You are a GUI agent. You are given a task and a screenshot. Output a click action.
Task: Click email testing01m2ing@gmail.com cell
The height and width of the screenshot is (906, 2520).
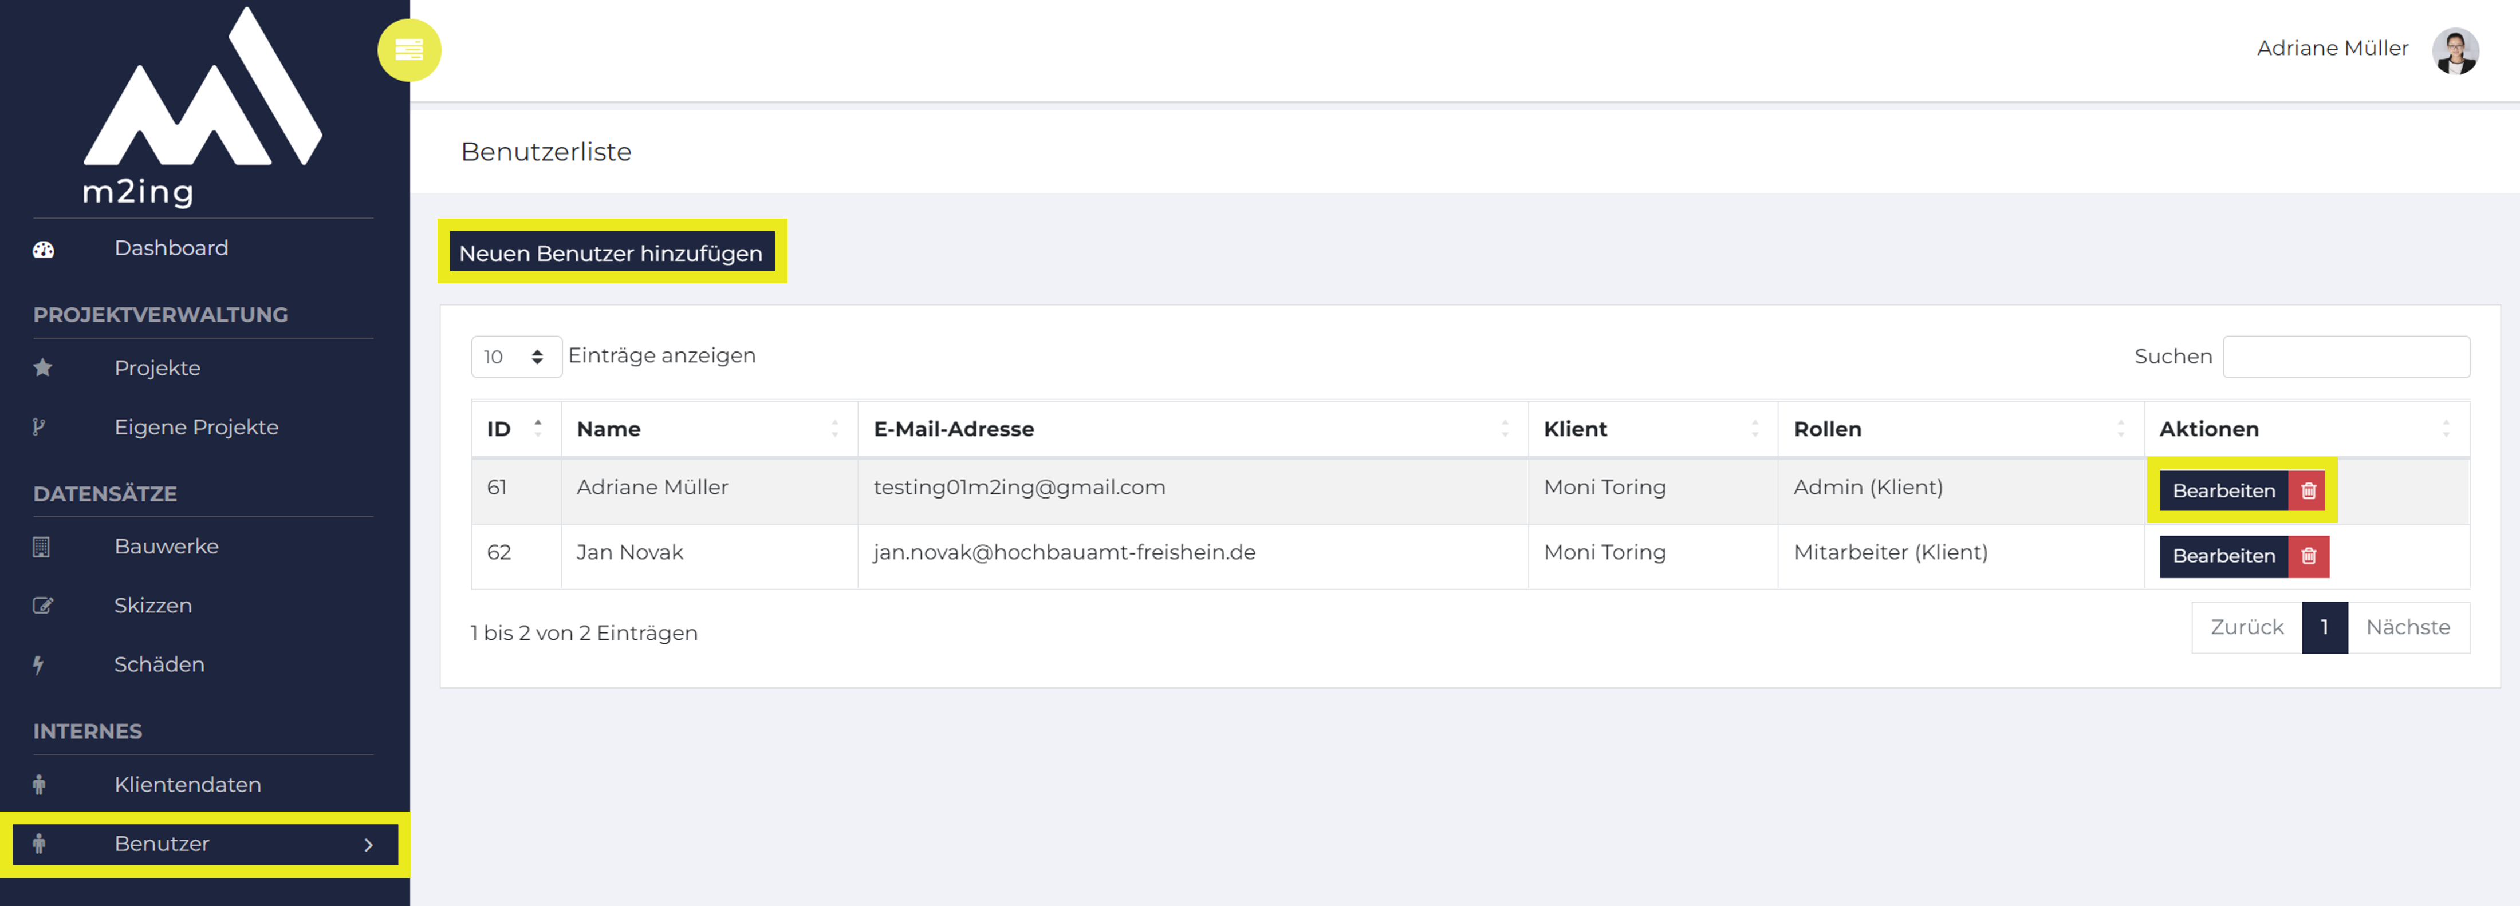pyautogui.click(x=1192, y=490)
